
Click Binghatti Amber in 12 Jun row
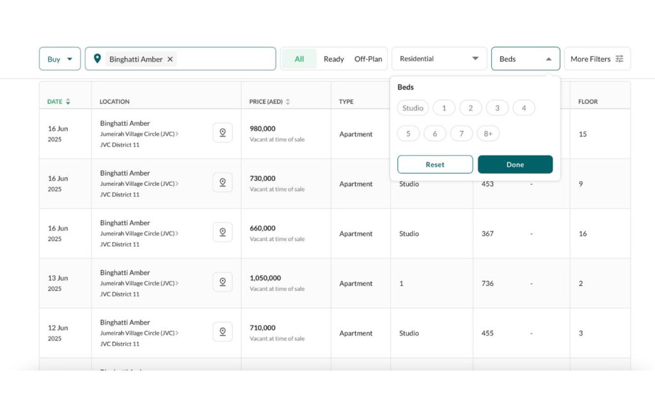pyautogui.click(x=125, y=322)
